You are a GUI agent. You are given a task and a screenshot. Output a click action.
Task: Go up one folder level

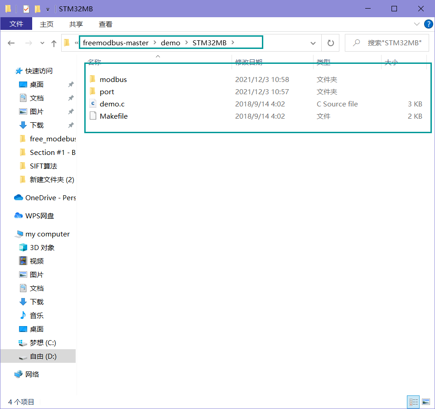click(x=54, y=43)
